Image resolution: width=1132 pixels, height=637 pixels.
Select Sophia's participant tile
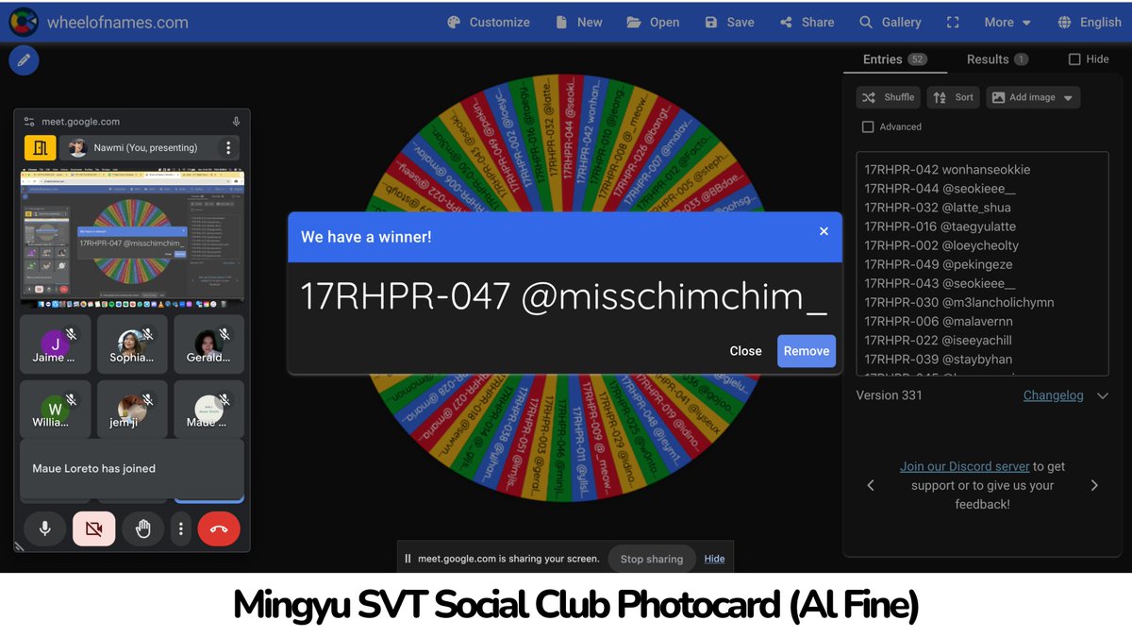(132, 344)
